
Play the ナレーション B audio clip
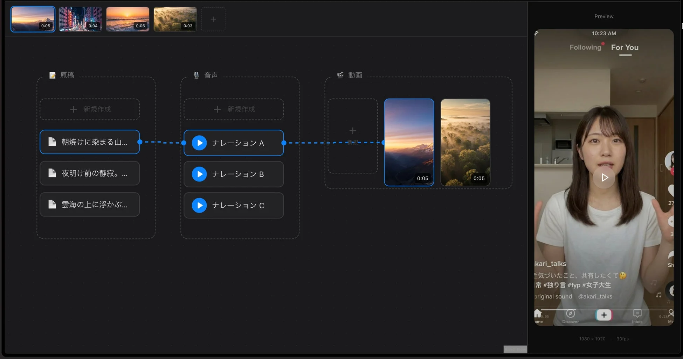[199, 174]
